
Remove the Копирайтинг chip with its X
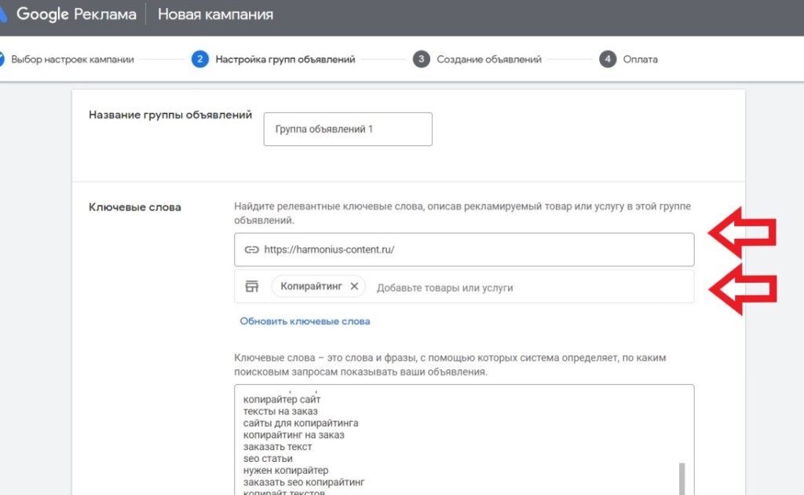354,287
